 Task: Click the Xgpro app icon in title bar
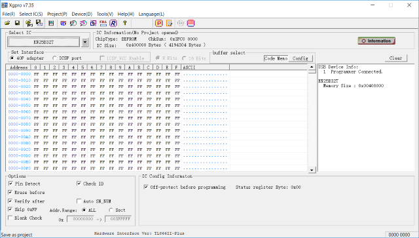pyautogui.click(x=5, y=5)
